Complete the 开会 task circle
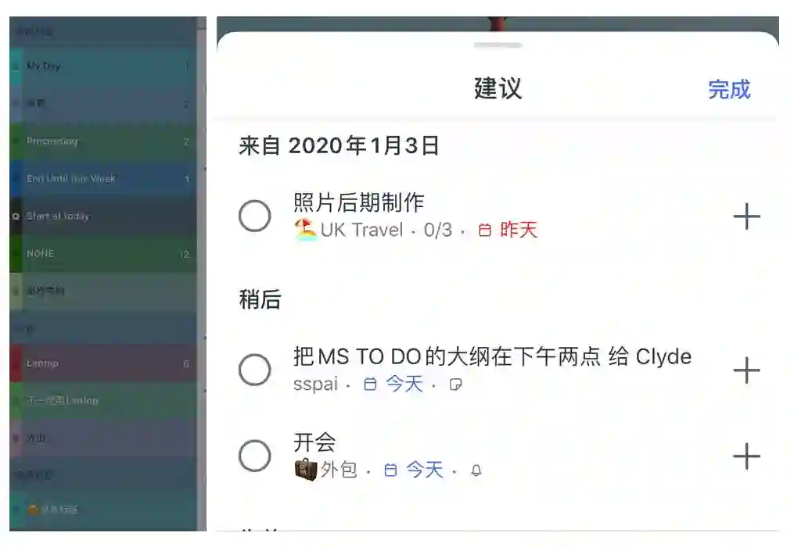The image size is (794, 547). pos(255,456)
